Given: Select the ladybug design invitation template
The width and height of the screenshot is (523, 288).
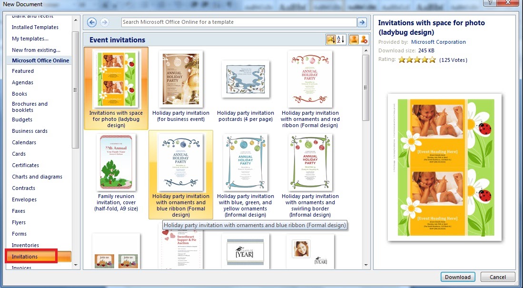Looking at the screenshot, I should [x=116, y=89].
